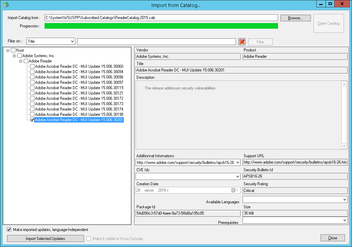Tick checkbox for MUI Update 15.006.30094
This screenshot has height=247, width=352.
pyautogui.click(x=32, y=72)
